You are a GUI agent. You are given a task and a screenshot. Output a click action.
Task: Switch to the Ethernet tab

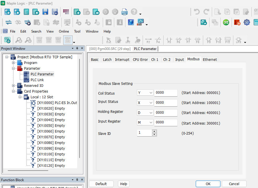(x=210, y=59)
